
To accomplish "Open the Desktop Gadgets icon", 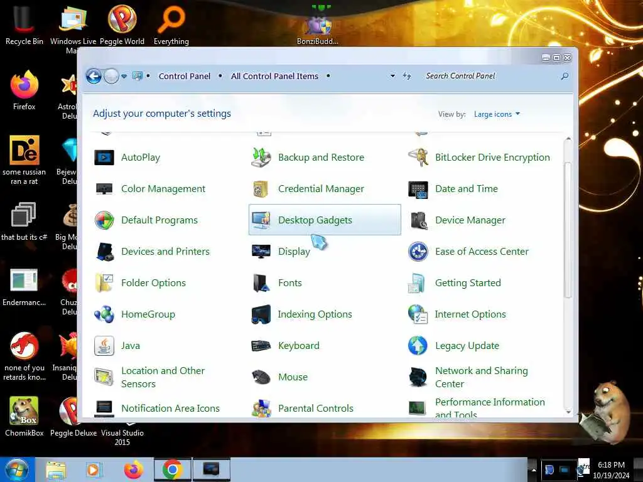I will pos(261,220).
